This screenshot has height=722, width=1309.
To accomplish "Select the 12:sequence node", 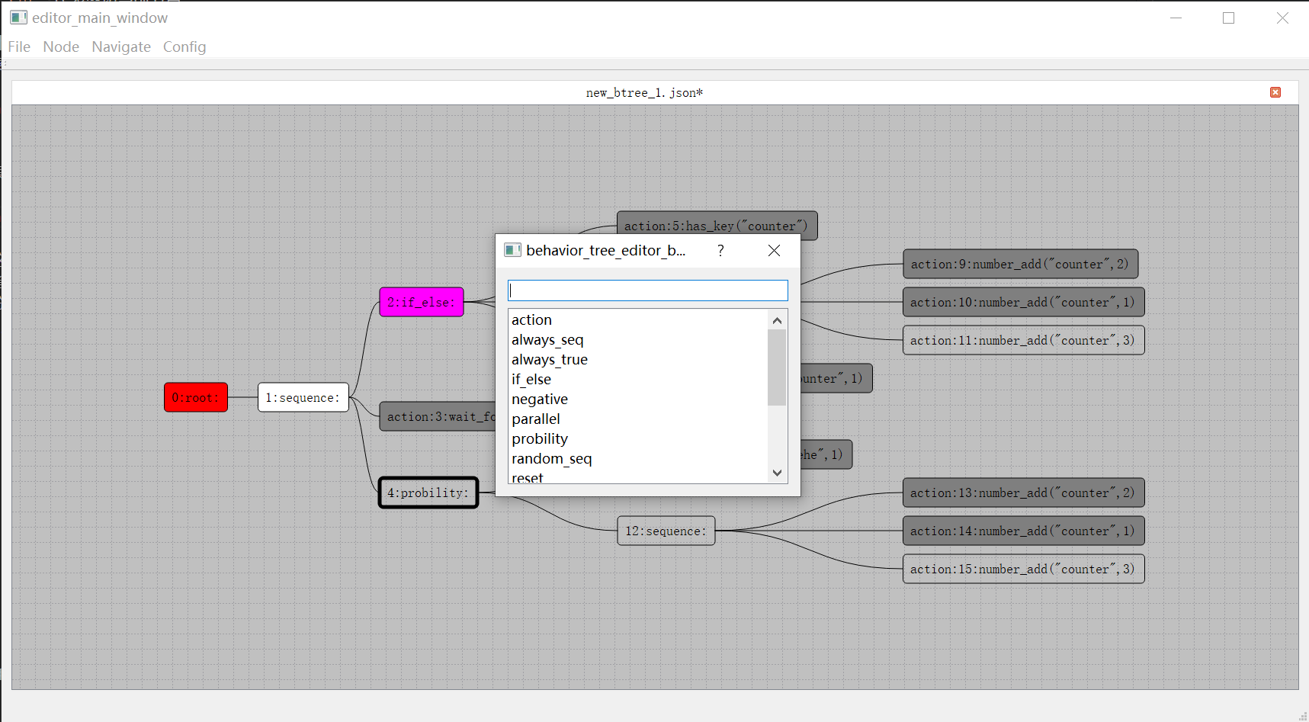I will coord(666,531).
